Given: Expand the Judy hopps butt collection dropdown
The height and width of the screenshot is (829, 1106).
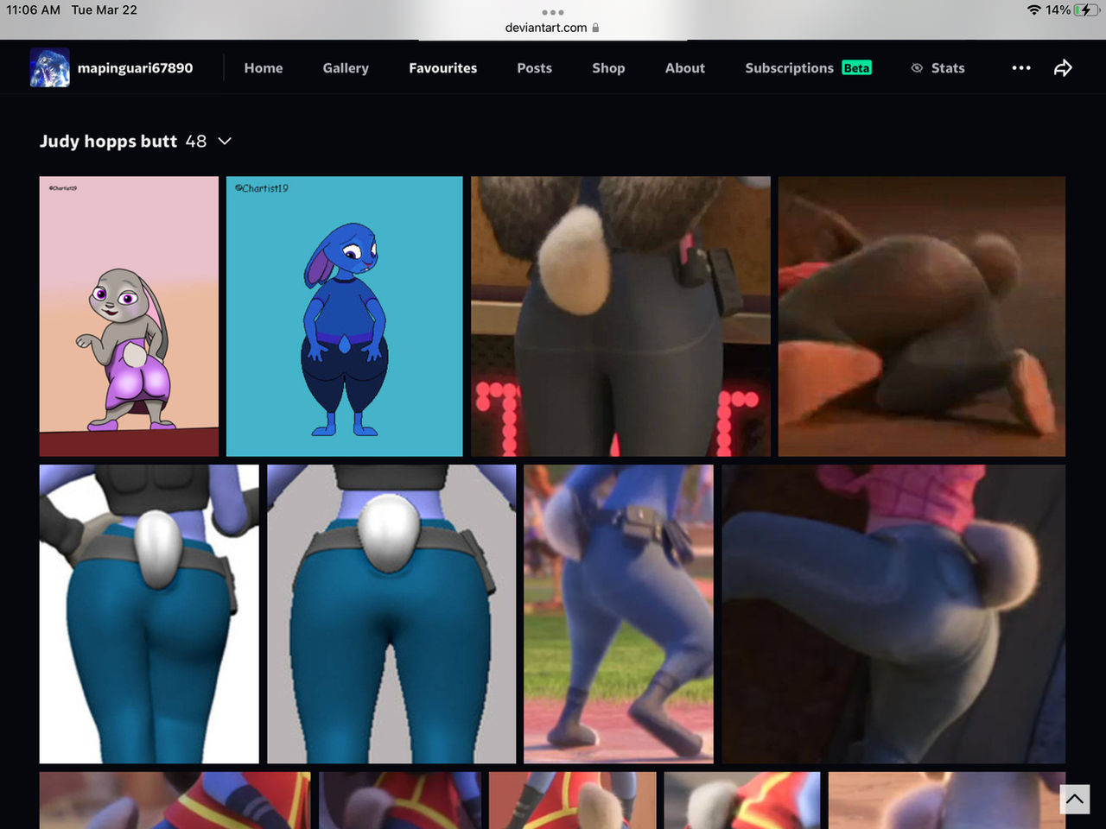Looking at the screenshot, I should (x=225, y=141).
